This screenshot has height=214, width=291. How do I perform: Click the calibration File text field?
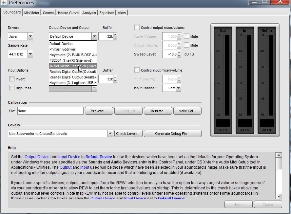click(x=50, y=111)
